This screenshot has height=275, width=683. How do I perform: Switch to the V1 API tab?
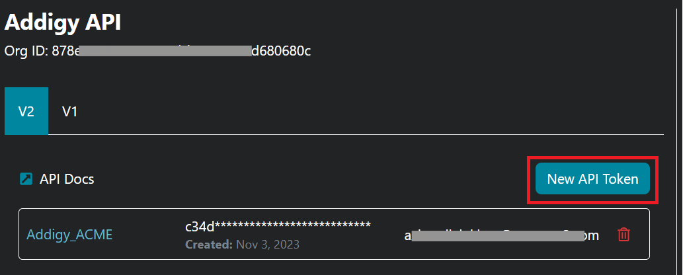[69, 112]
